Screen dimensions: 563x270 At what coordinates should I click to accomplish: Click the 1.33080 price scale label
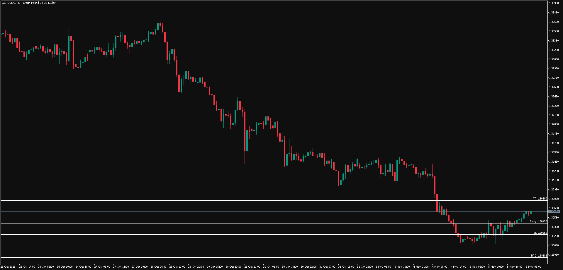tap(554, 59)
